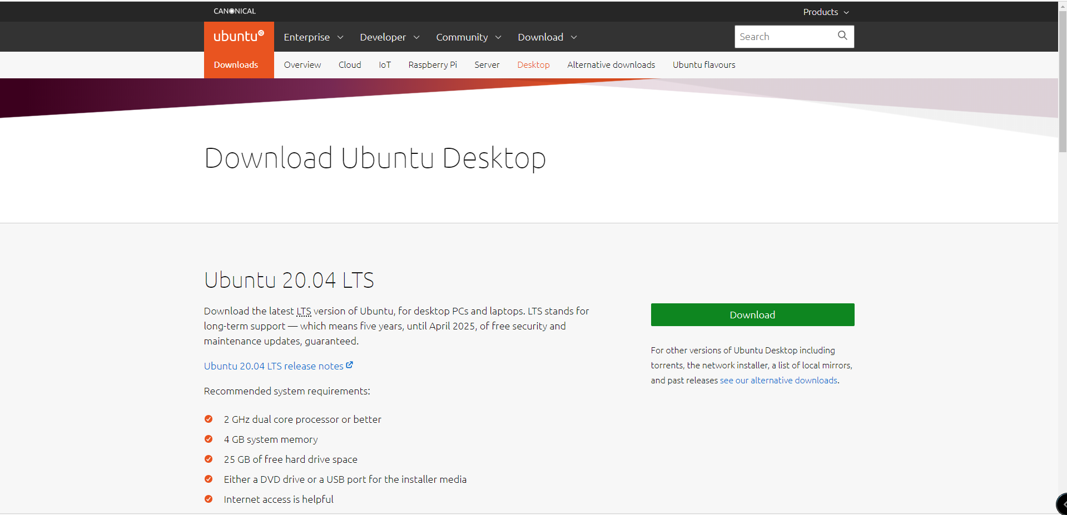Click '2 GHz dual core processor' requirement

pos(302,419)
